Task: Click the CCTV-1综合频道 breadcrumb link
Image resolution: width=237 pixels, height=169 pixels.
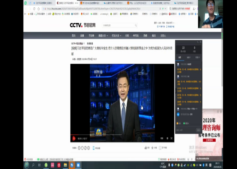Action: click(77, 44)
